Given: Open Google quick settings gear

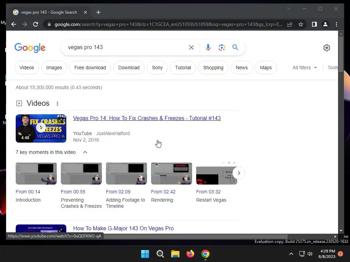Looking at the screenshot, I should tap(326, 48).
